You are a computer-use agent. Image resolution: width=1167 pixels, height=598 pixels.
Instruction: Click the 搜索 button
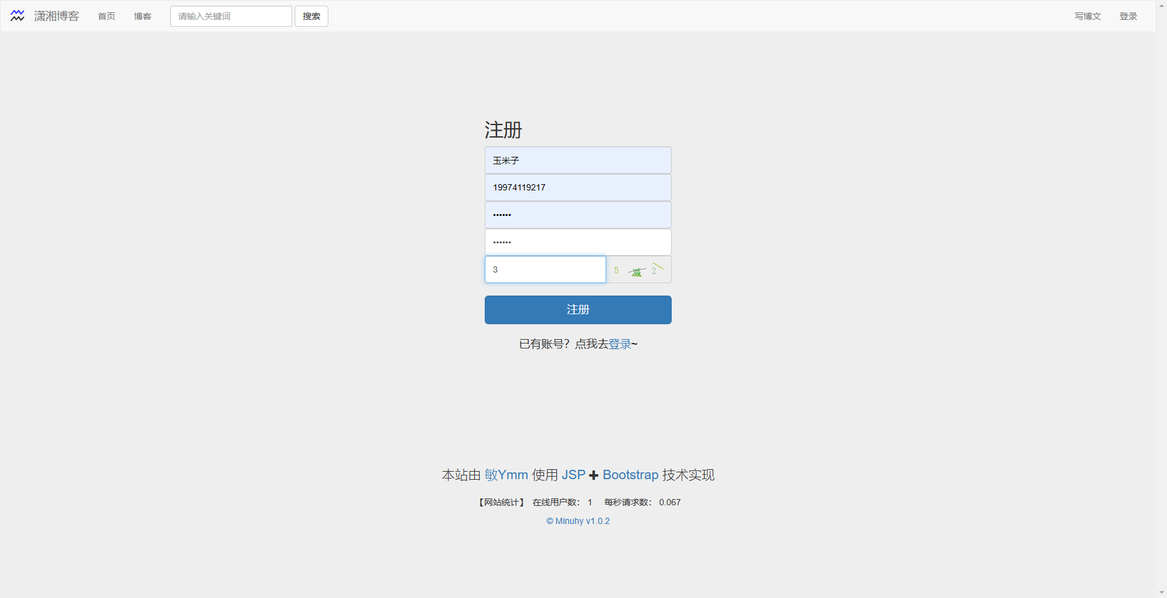pos(312,16)
